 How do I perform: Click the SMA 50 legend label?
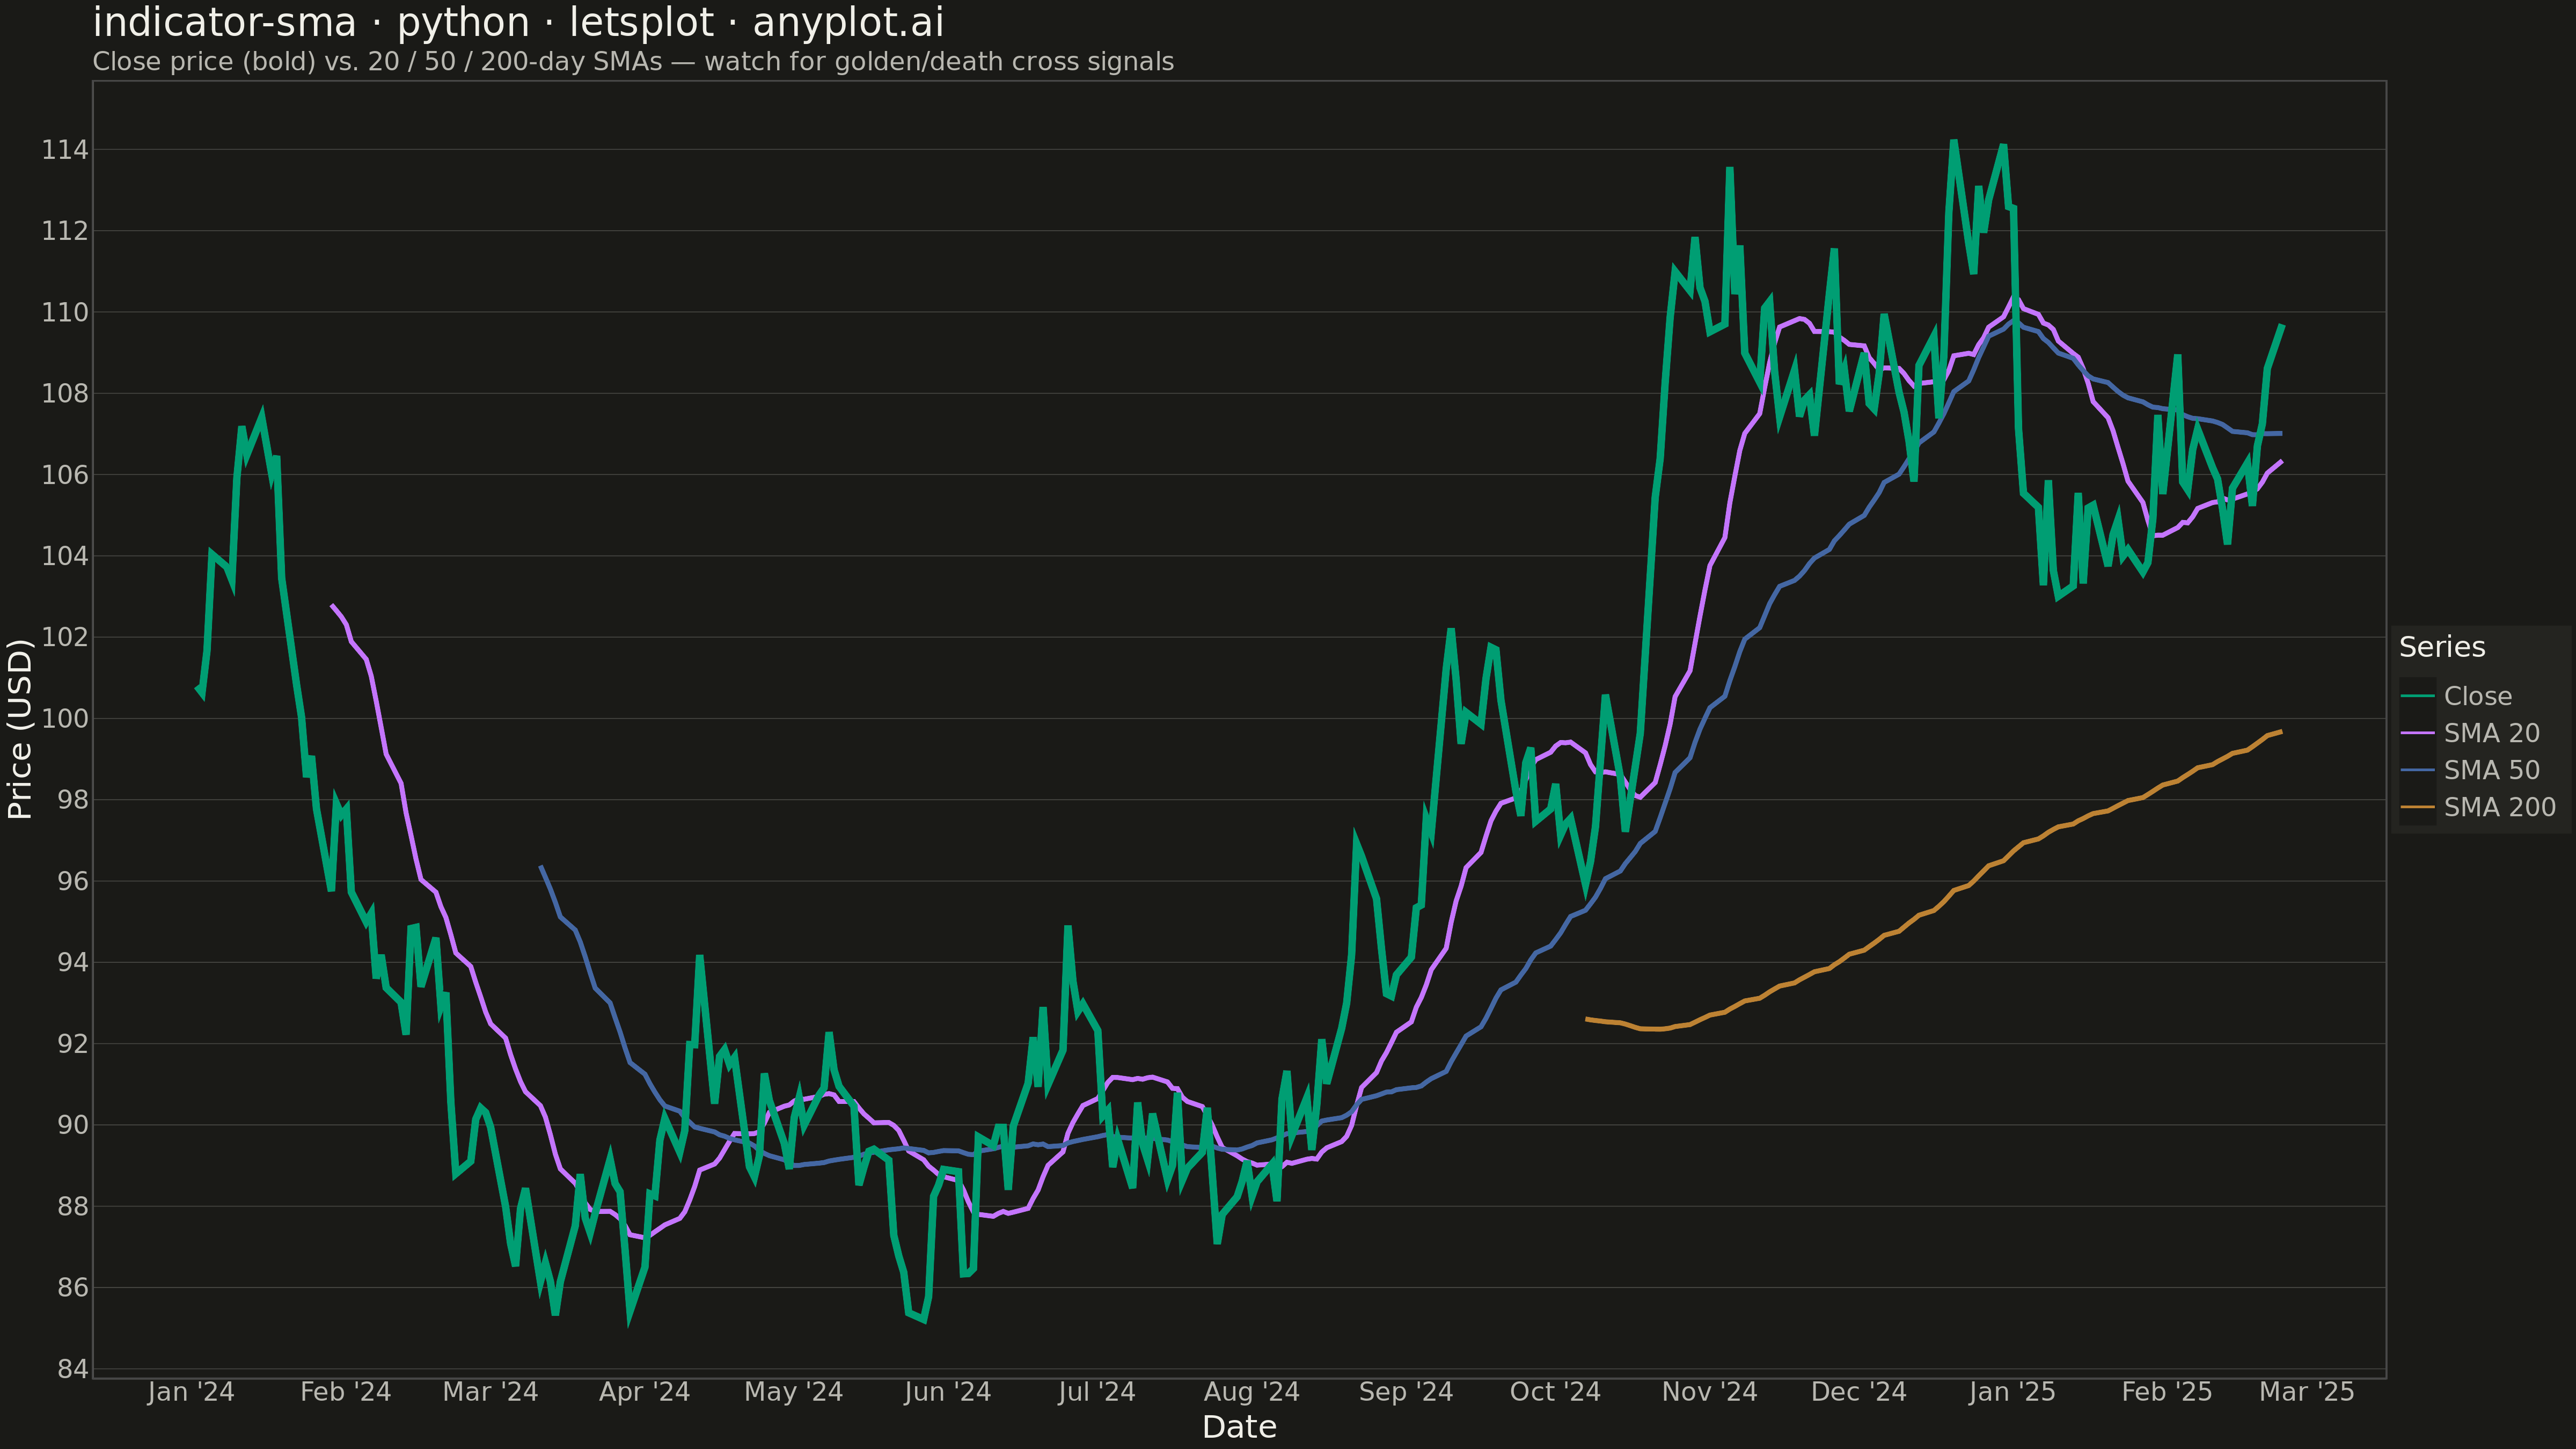2491,770
